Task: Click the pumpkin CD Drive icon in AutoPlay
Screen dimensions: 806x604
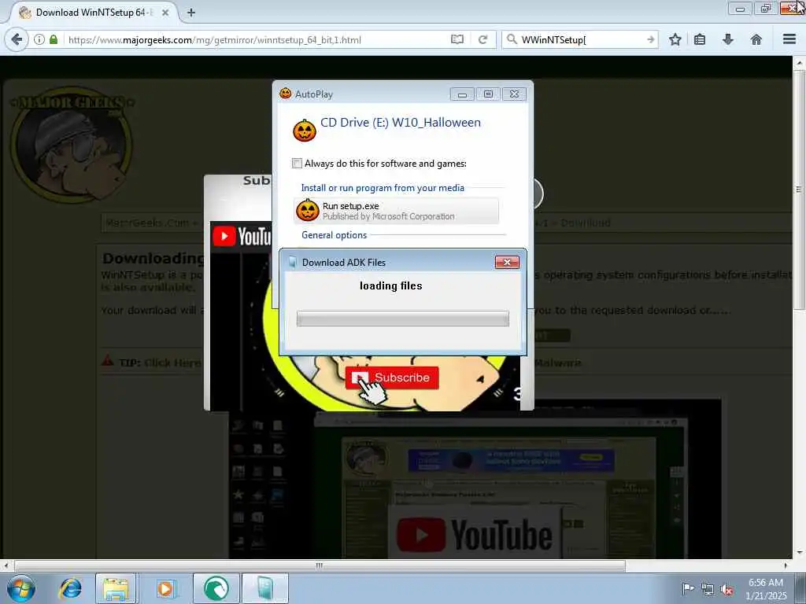Action: coord(305,130)
